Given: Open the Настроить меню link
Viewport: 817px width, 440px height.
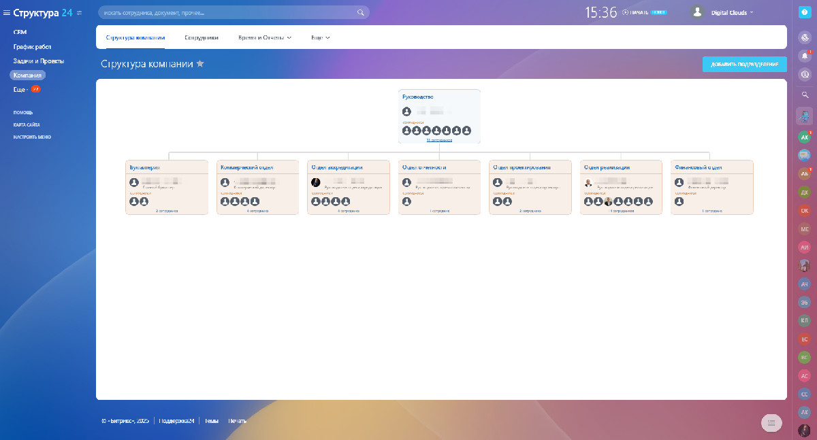Looking at the screenshot, I should click(32, 137).
